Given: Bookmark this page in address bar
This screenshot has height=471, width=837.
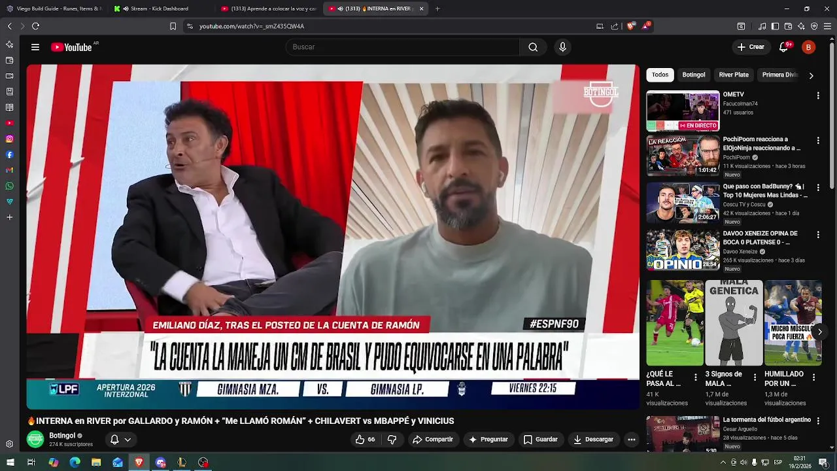Looking at the screenshot, I should (173, 26).
